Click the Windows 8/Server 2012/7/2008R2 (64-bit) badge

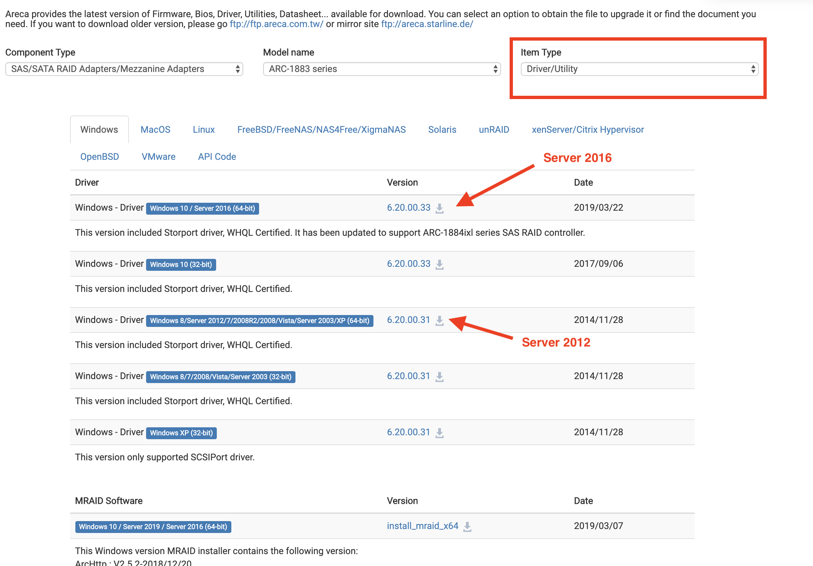[x=259, y=321]
